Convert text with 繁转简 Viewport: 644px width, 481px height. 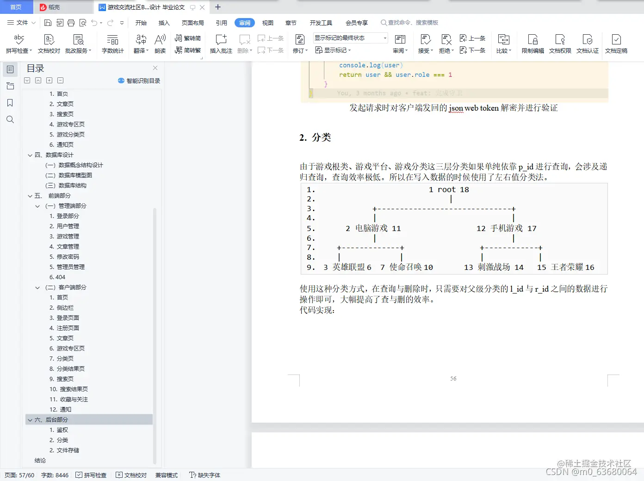pos(188,38)
